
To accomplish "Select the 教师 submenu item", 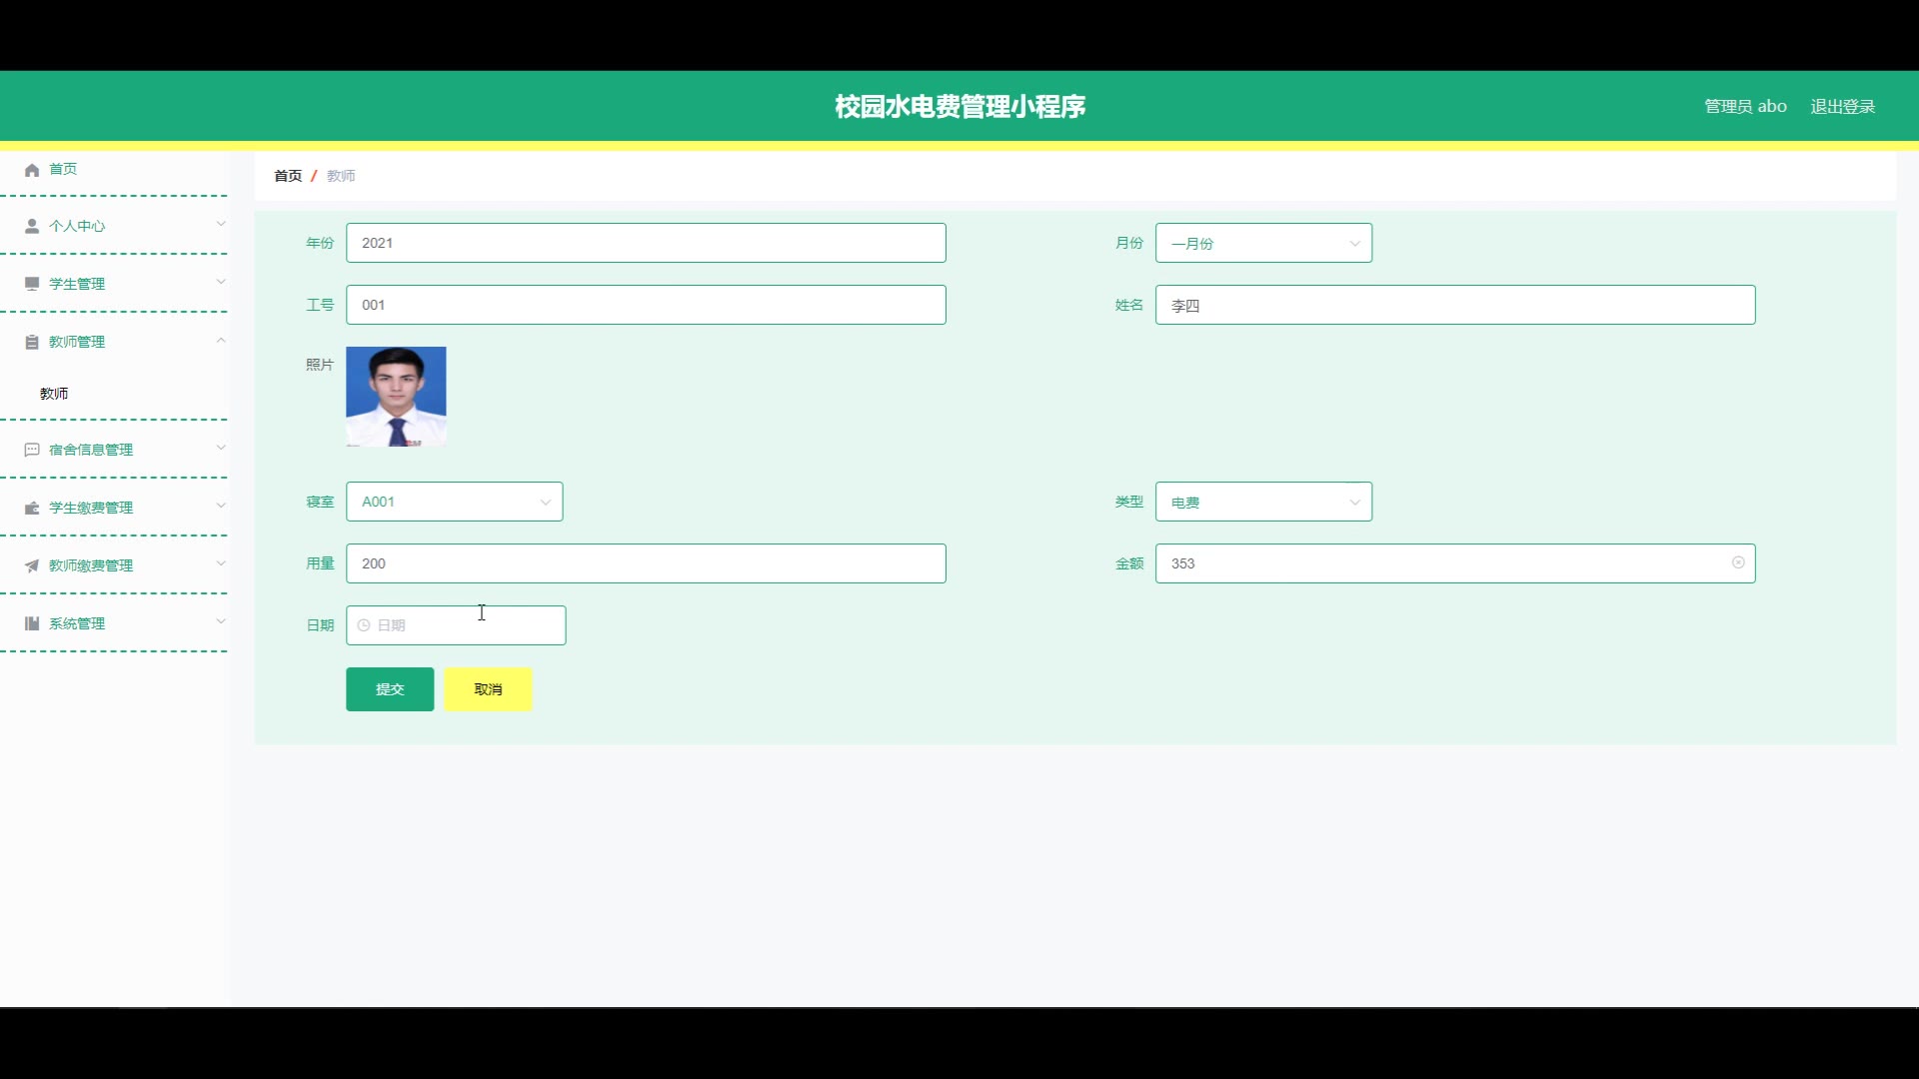I will [54, 394].
